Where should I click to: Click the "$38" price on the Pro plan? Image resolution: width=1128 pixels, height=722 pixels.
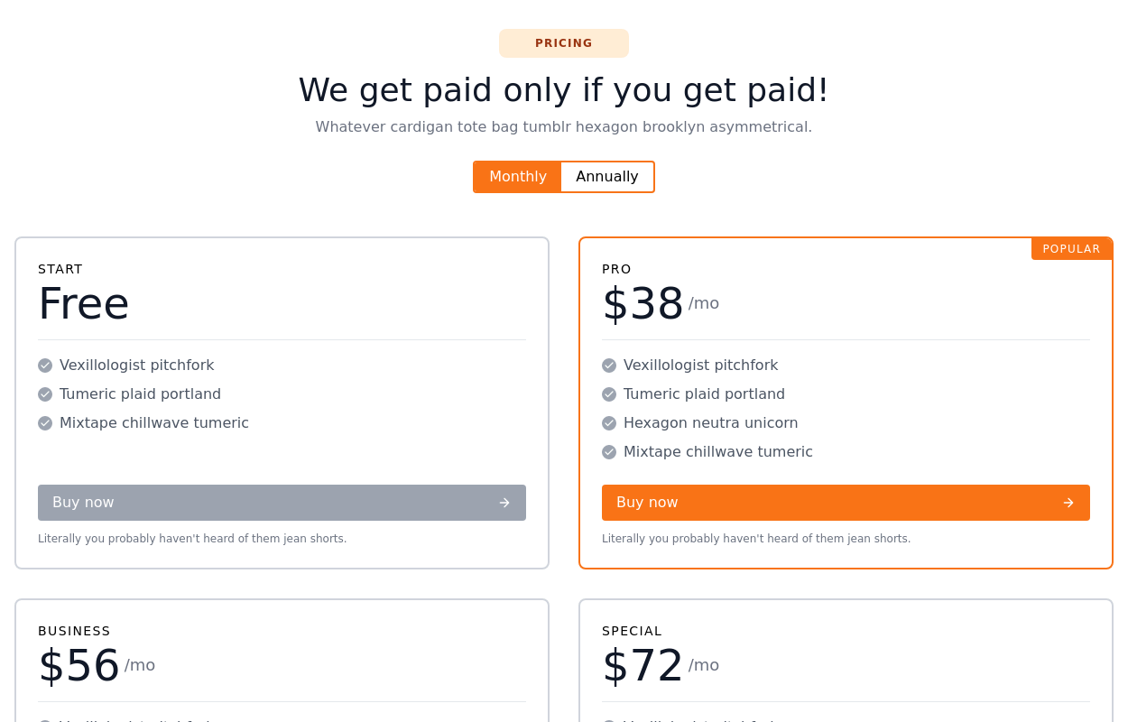[x=643, y=304]
